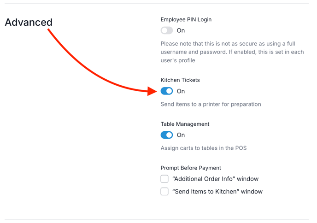Check the "Additional Order Info" window checkbox
This screenshot has height=223, width=317.
[x=164, y=179]
